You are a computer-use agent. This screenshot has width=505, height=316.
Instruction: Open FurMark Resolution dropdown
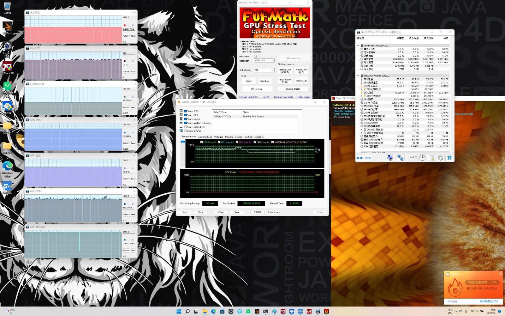264,60
